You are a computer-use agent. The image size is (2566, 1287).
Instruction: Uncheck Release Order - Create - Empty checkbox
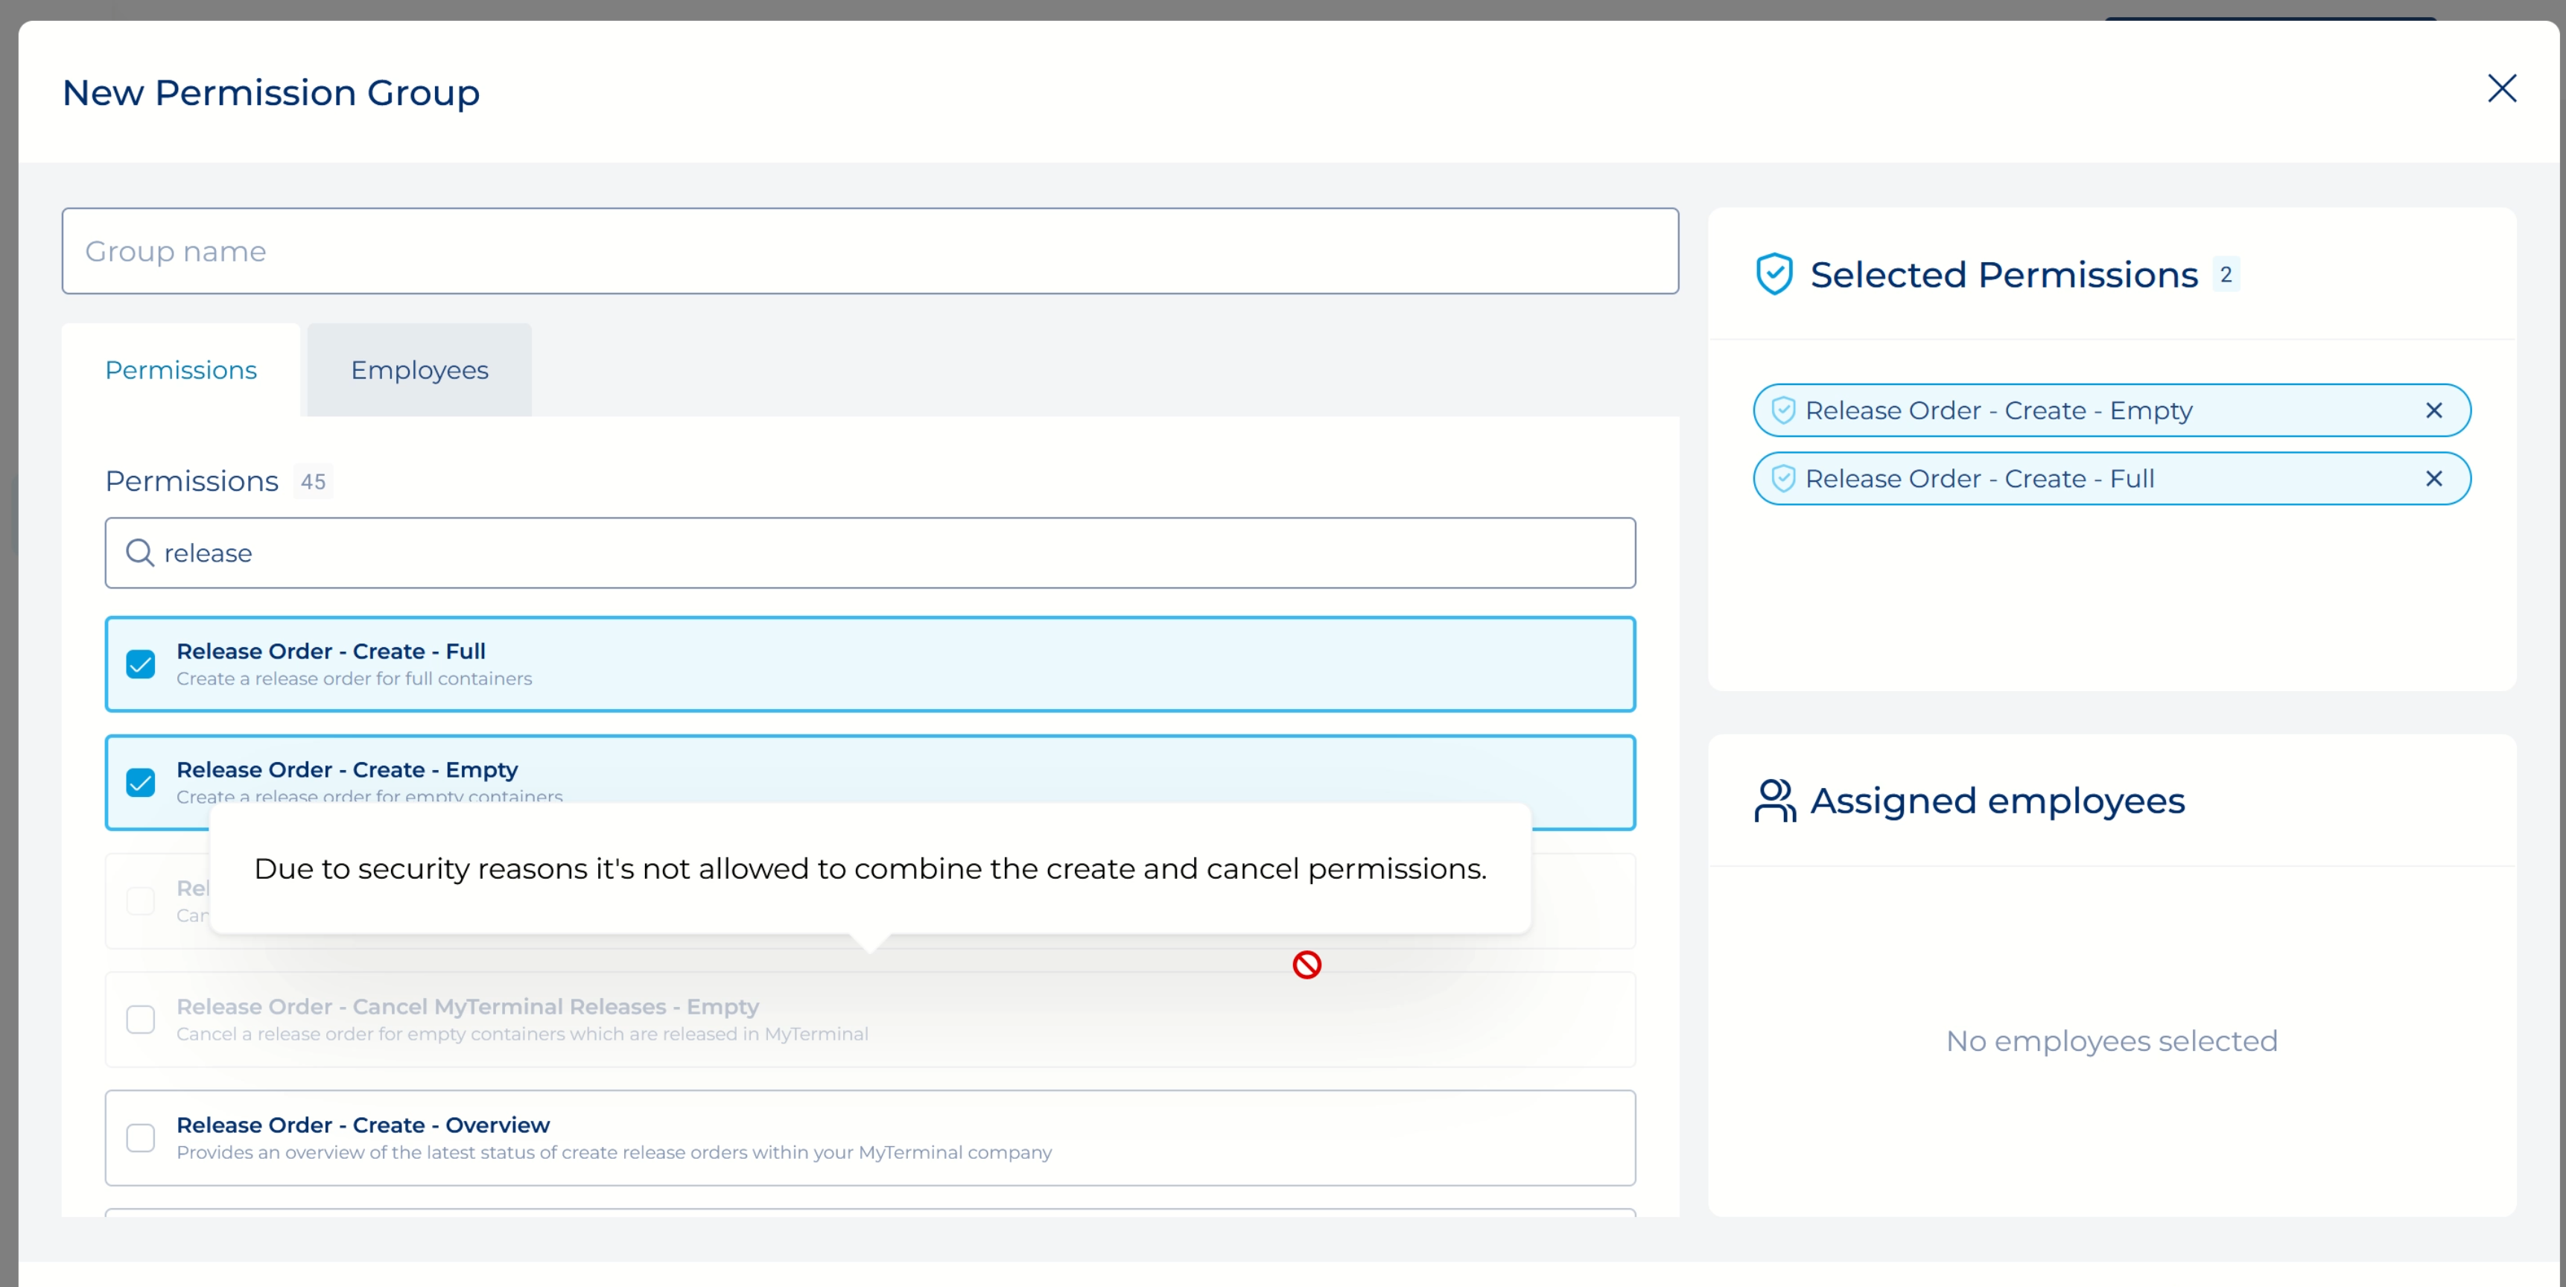point(141,783)
